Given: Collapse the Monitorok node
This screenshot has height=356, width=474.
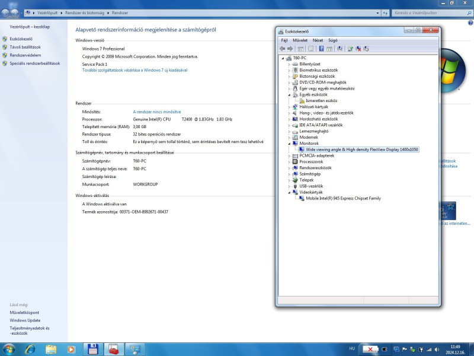Looking at the screenshot, I should pyautogui.click(x=289, y=144).
